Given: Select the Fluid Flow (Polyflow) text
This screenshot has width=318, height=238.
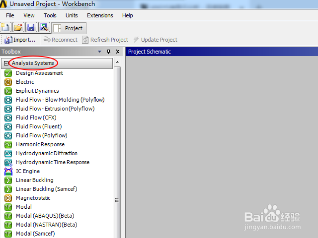Looking at the screenshot, I should (42, 135).
